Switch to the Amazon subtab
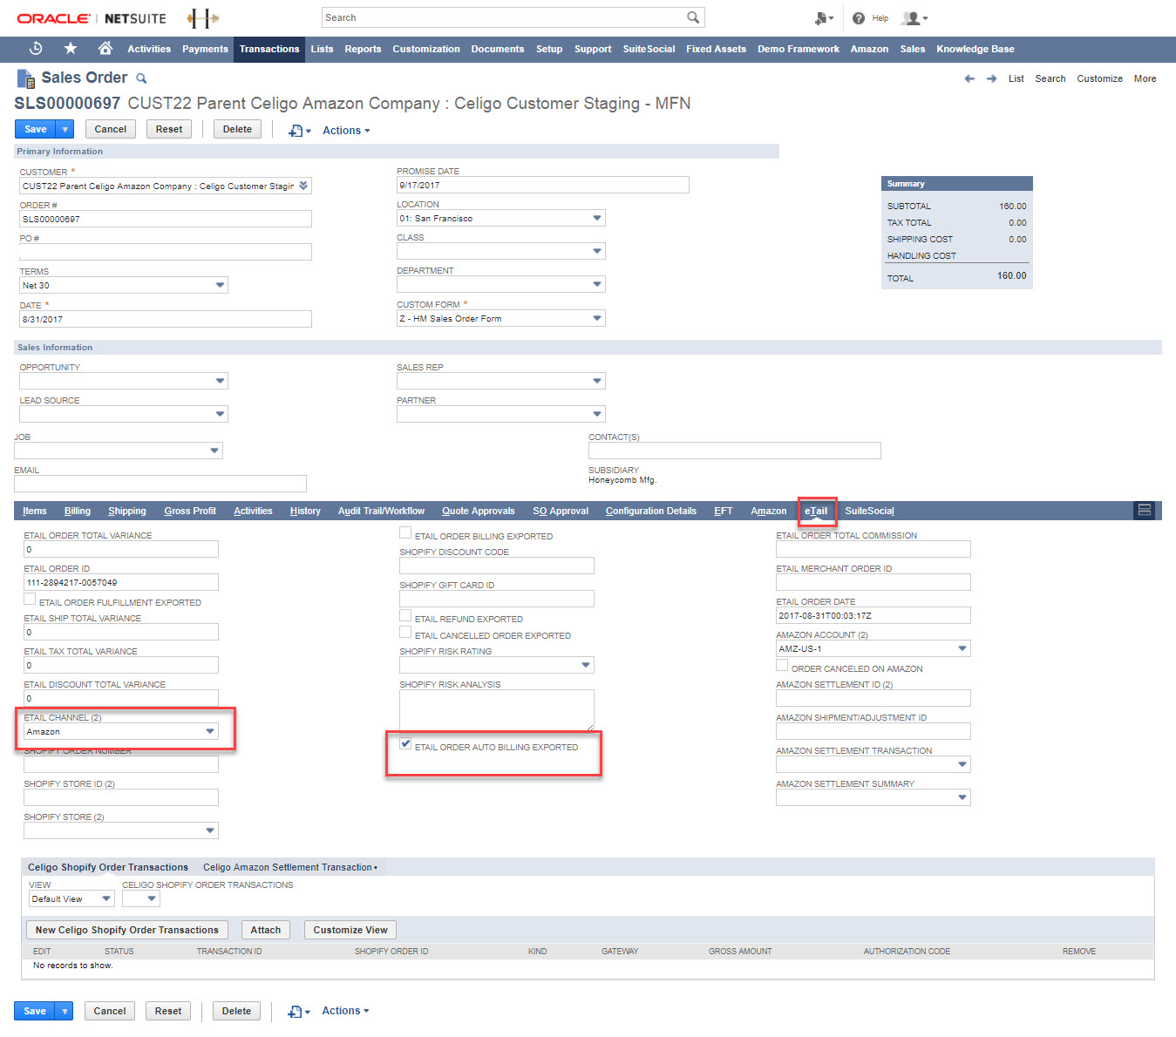1176x1037 pixels. click(x=768, y=511)
